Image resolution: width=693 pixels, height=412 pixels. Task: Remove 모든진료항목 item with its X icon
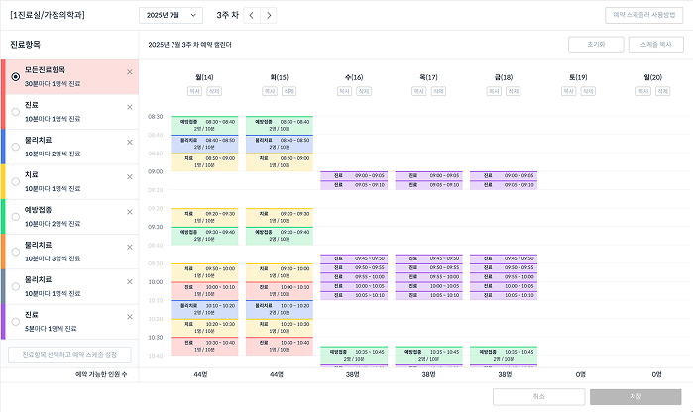pyautogui.click(x=129, y=72)
